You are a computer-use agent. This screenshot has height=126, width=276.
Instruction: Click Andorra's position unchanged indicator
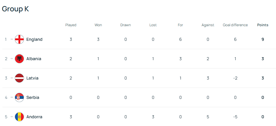(12, 117)
